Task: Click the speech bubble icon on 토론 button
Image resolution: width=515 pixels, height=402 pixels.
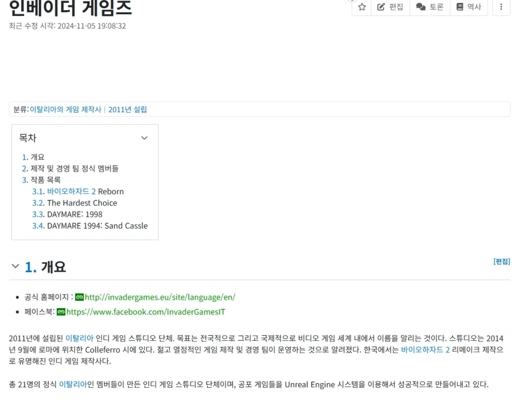Action: coord(422,7)
